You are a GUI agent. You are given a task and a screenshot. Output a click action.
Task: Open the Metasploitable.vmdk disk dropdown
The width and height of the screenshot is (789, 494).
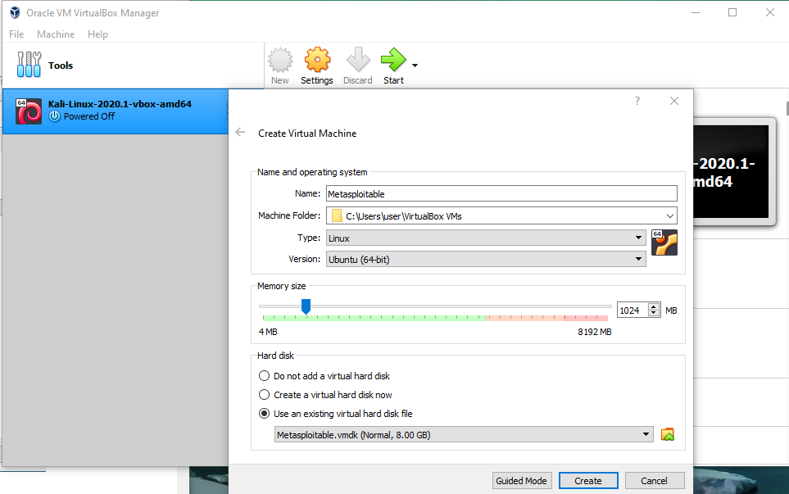[x=464, y=435]
